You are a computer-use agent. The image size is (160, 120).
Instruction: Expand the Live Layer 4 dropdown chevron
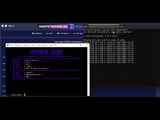click(x=69, y=33)
